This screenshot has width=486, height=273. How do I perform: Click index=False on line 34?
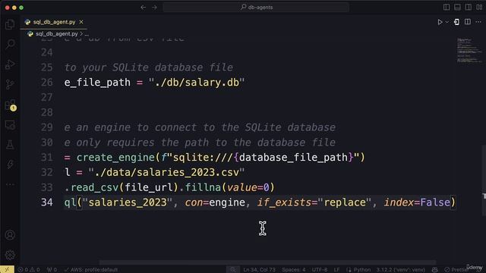417,202
